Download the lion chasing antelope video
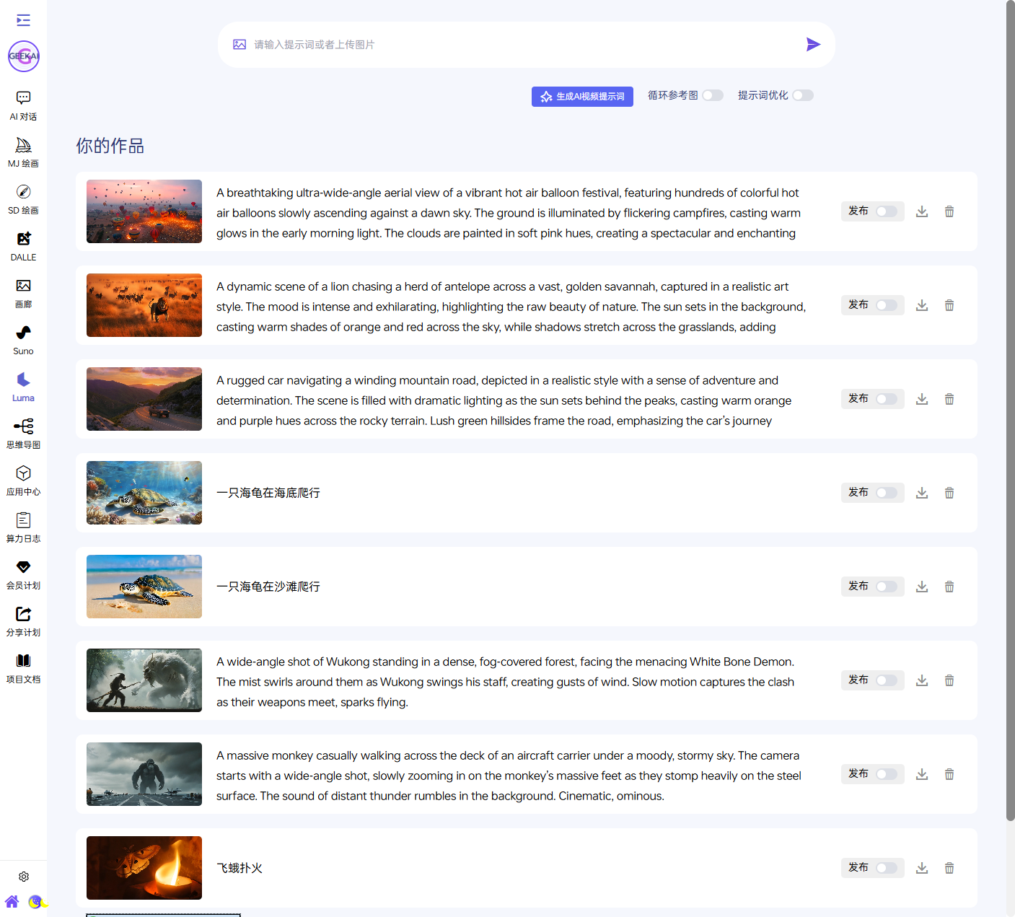1015x917 pixels. point(922,305)
